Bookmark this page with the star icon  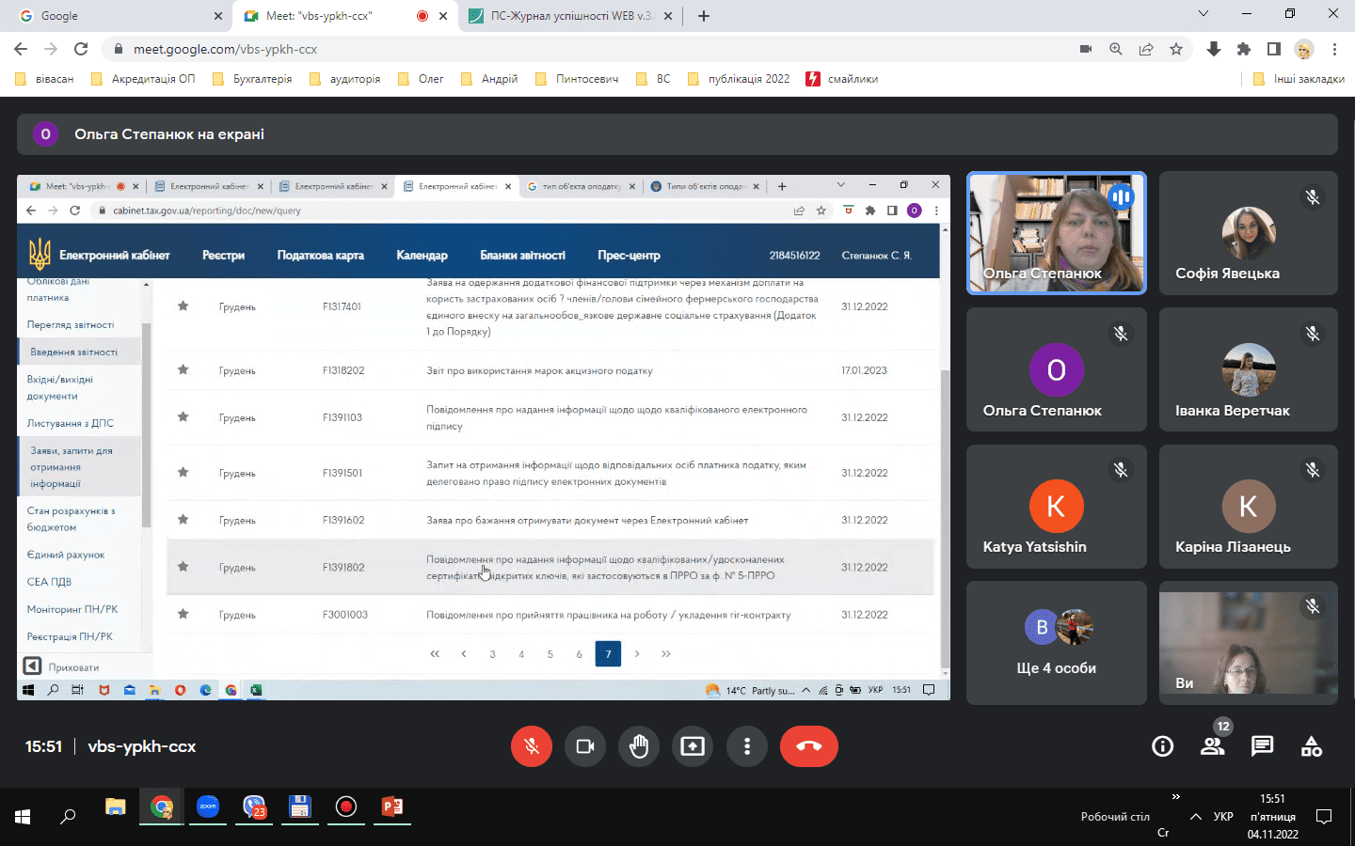pyautogui.click(x=1176, y=49)
